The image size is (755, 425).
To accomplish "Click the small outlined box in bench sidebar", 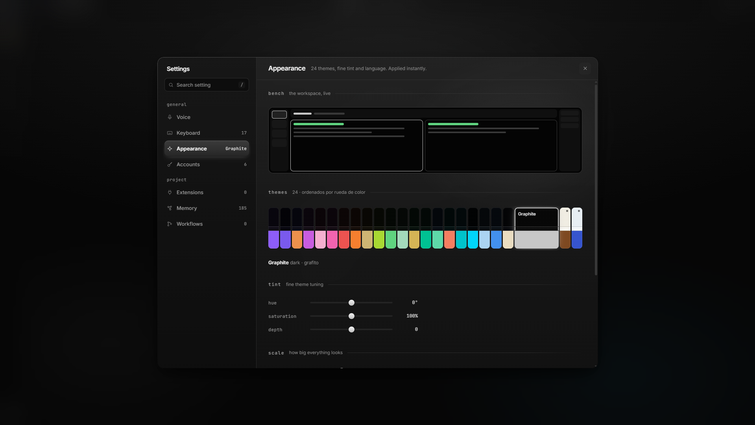I will (279, 115).
